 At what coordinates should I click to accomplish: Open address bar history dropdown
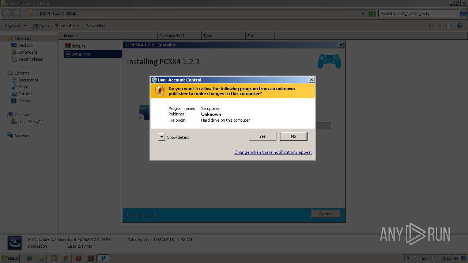pos(363,14)
